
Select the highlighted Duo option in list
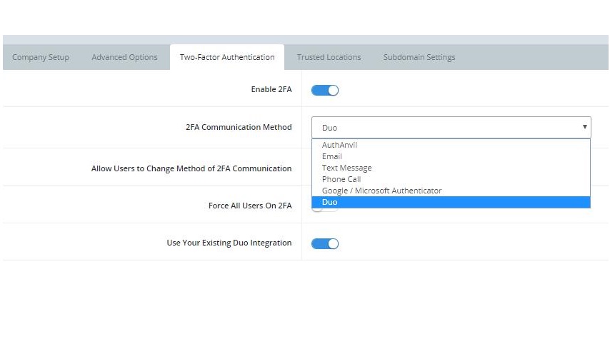(329, 202)
